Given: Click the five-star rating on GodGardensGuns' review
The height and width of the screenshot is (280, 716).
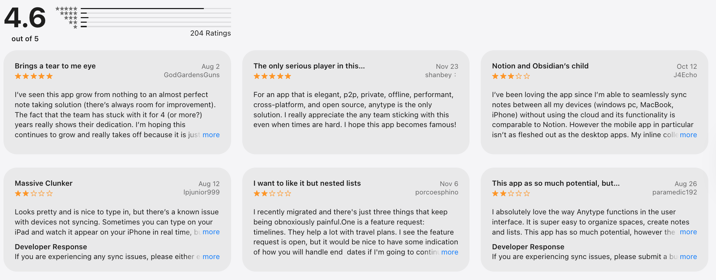Looking at the screenshot, I should [x=34, y=76].
